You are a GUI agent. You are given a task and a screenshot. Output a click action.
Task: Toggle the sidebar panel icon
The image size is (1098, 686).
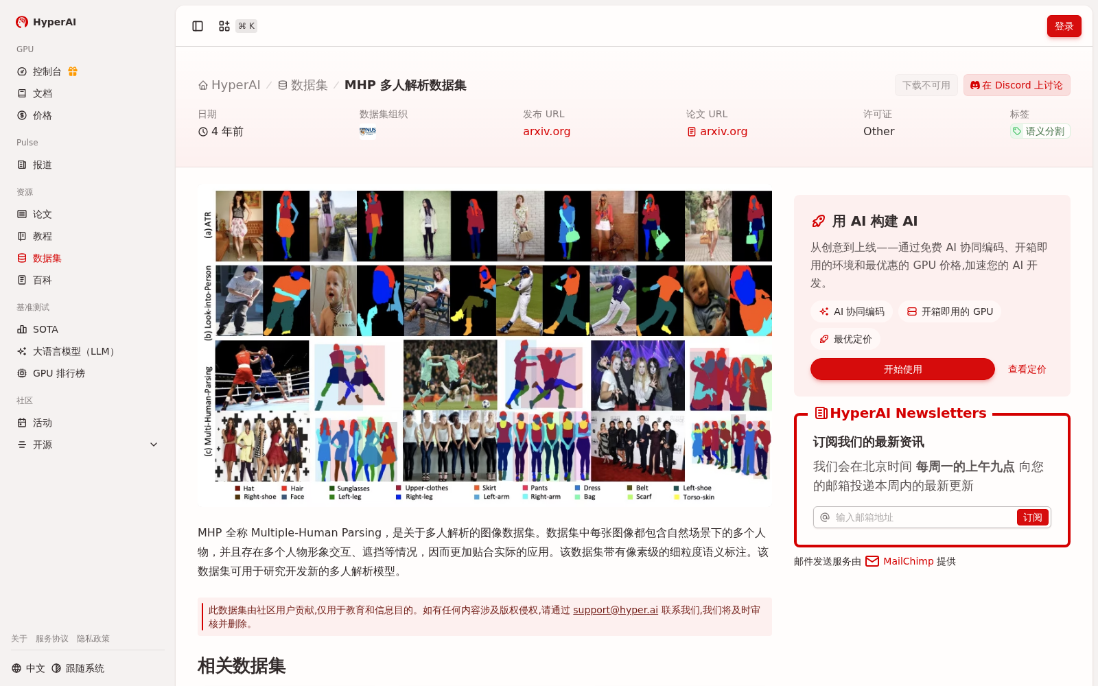pos(198,26)
